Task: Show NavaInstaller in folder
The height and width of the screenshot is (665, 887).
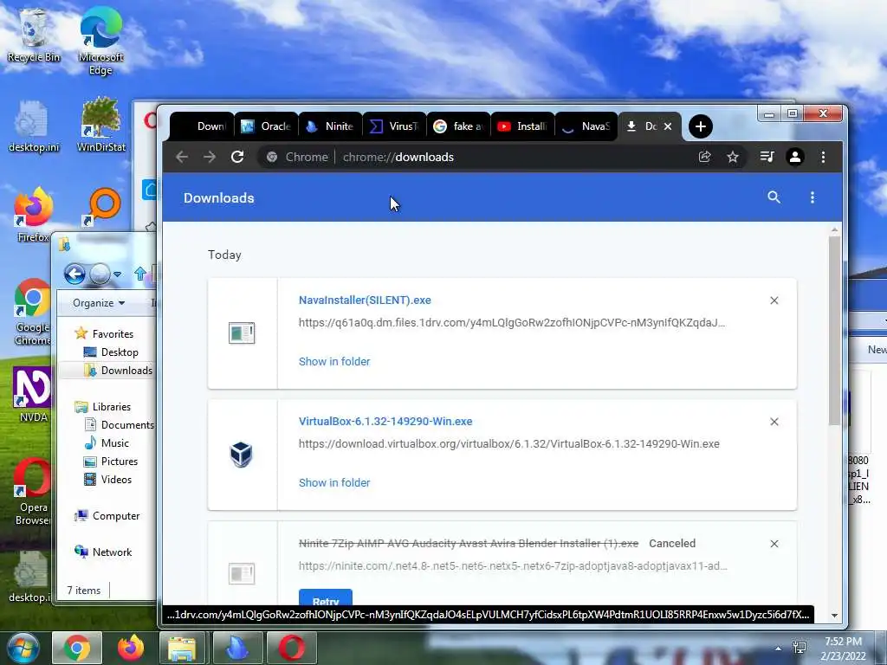Action: coord(334,361)
